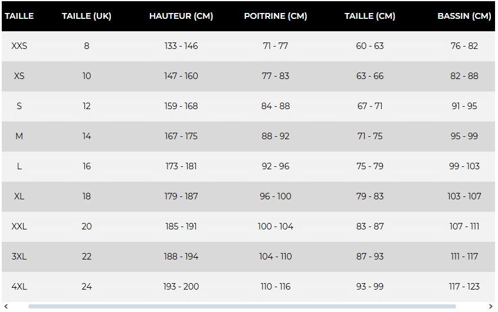Click the TAILLE (UK) column header
This screenshot has width=498, height=312.
tap(86, 16)
